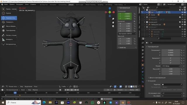The width and height of the screenshot is (187, 105).
Task: Open the Правка menu
Action: click(x=12, y=4)
